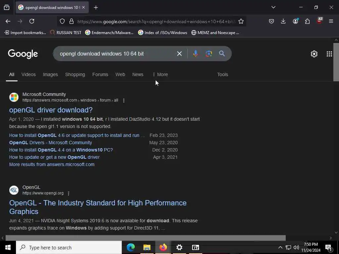Viewport: 339px width, 254px height.
Task: Save page to Pocket
Action: 271,21
